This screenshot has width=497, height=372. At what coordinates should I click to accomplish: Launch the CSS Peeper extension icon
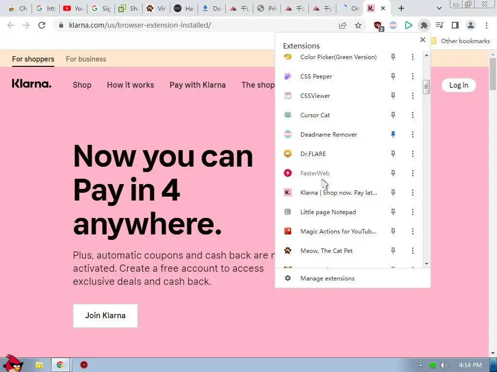288,76
